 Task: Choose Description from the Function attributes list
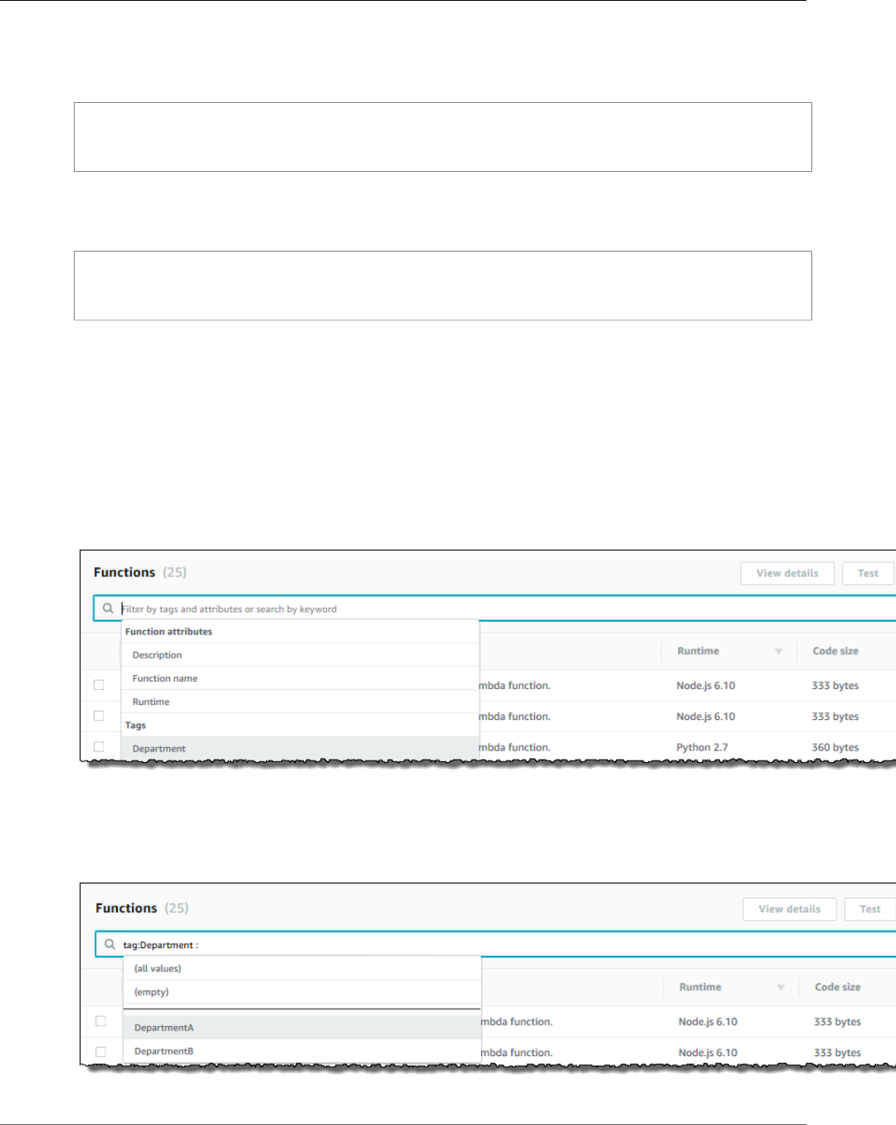click(300, 655)
